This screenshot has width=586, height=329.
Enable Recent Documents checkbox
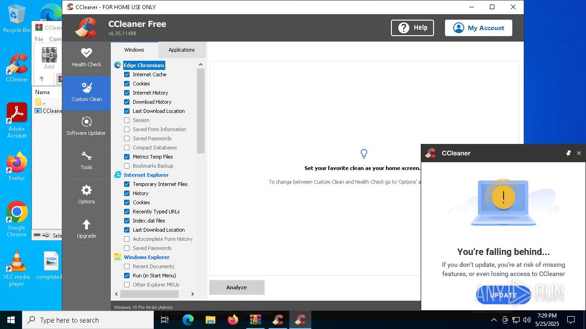tap(127, 266)
